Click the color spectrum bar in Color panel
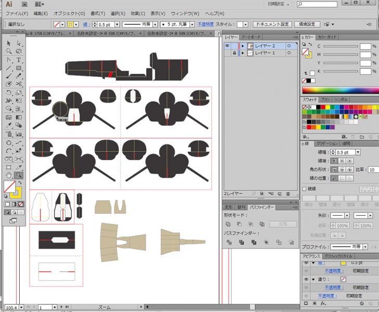 (340, 90)
